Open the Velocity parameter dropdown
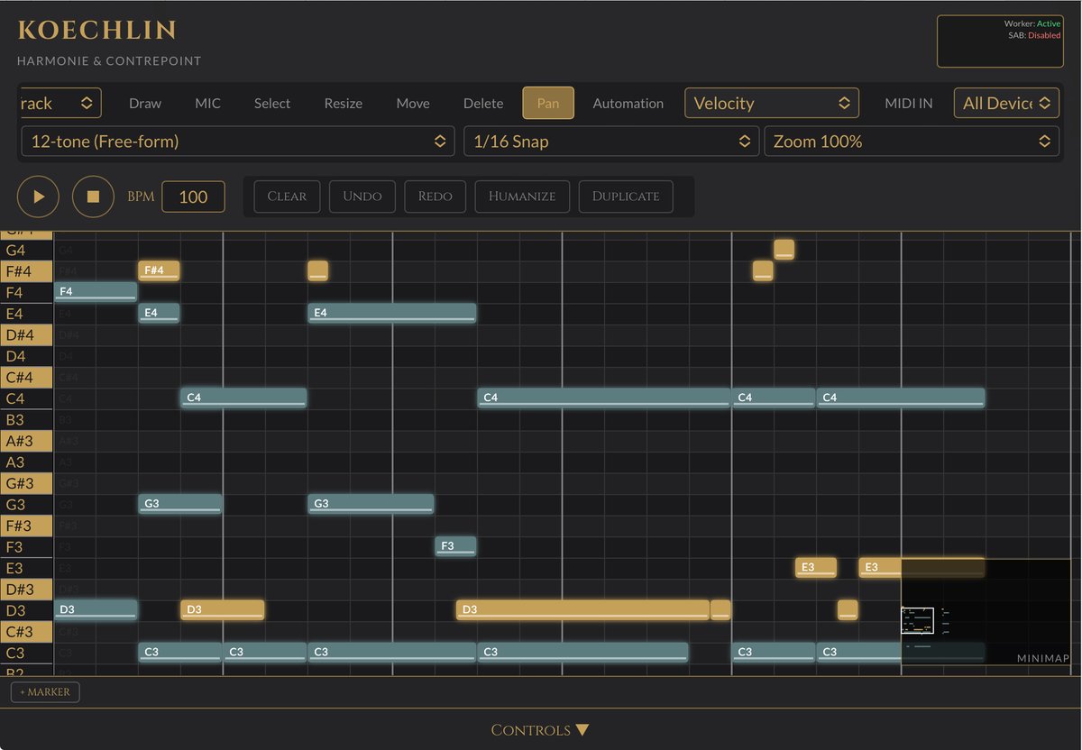Viewport: 1082px width, 750px height. pos(771,103)
